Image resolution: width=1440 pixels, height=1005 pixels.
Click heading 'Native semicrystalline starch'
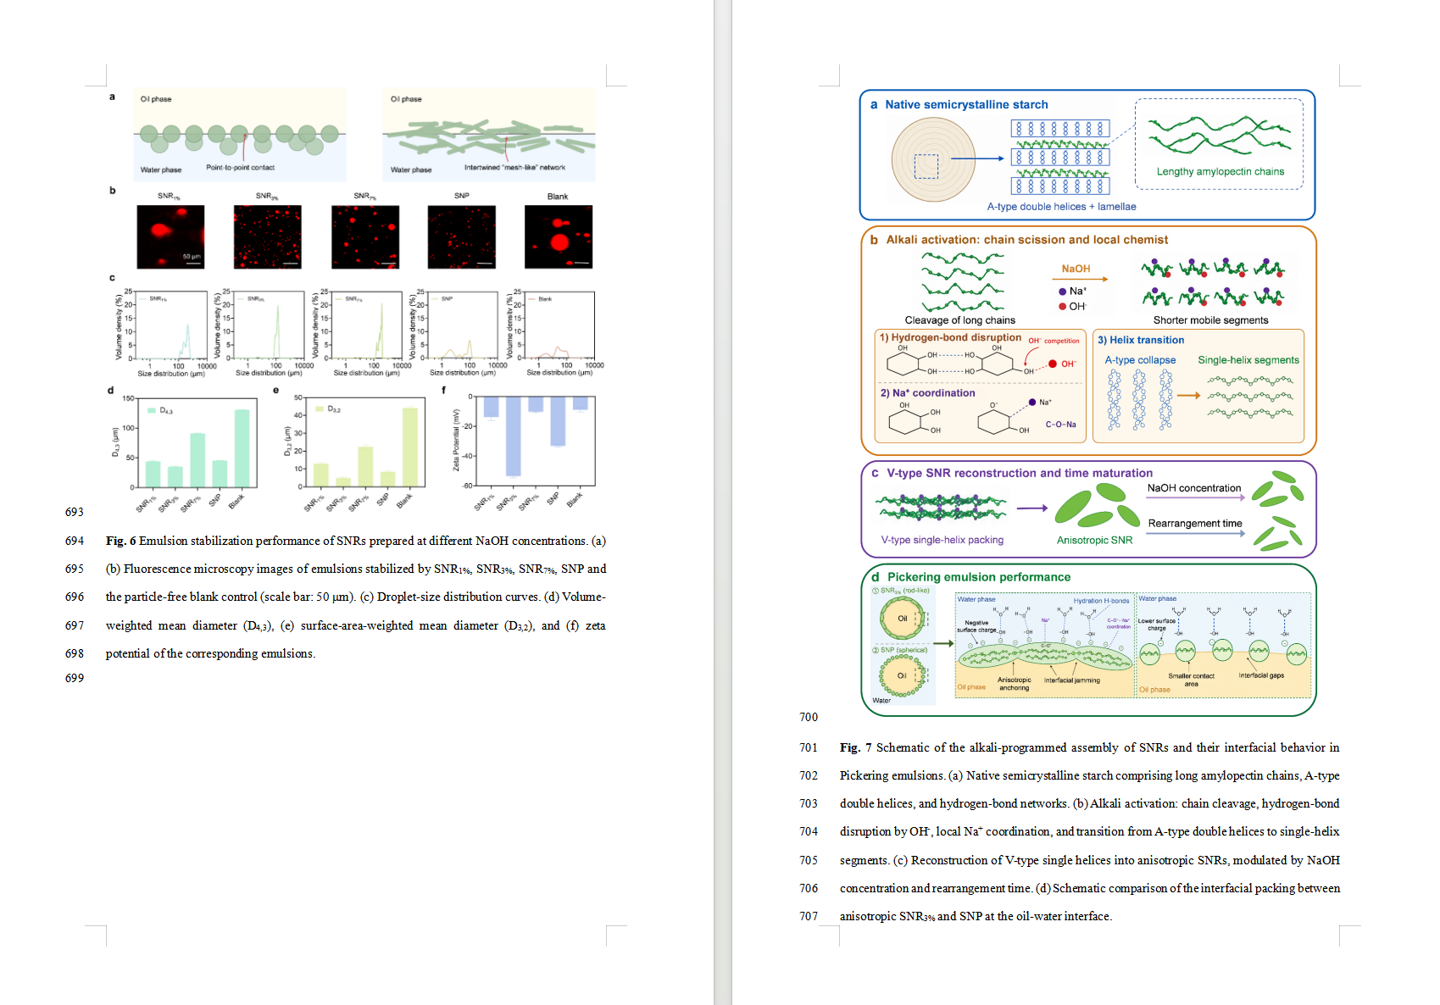click(966, 104)
